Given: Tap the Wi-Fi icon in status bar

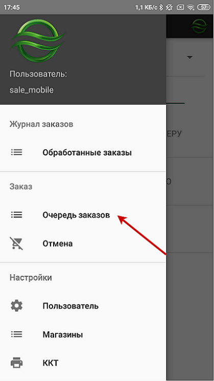Looking at the screenshot, I should click(191, 7).
